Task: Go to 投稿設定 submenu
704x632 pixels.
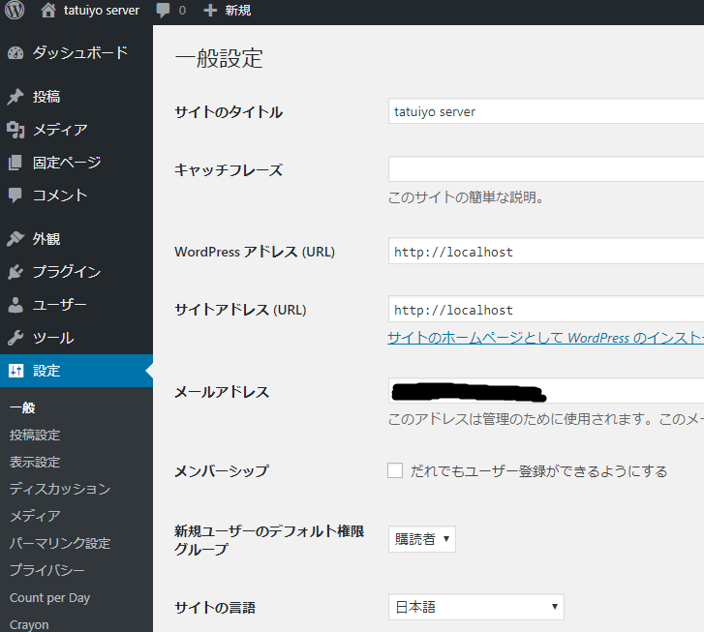Action: [35, 435]
